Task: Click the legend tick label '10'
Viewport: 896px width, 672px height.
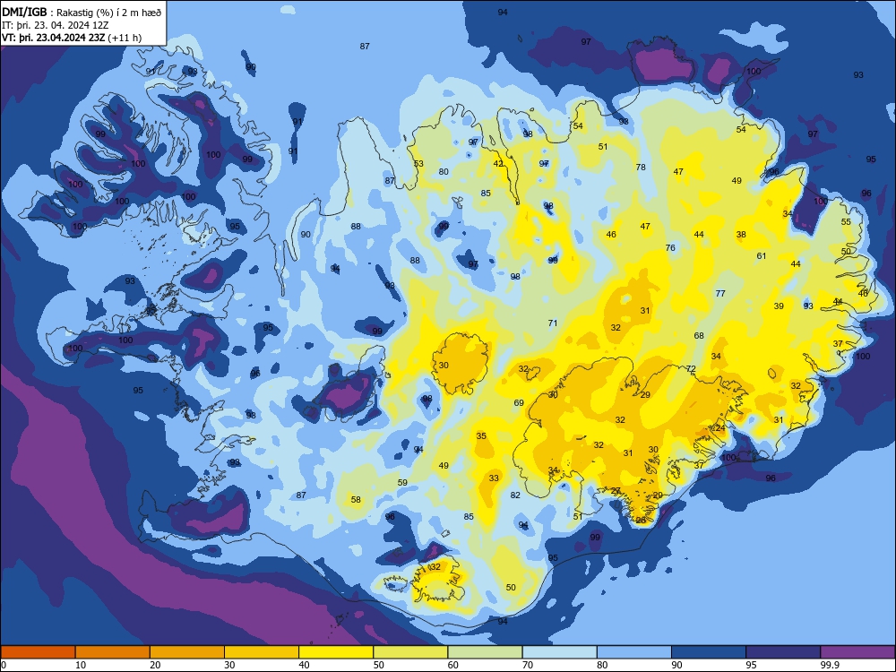Action: (x=81, y=665)
